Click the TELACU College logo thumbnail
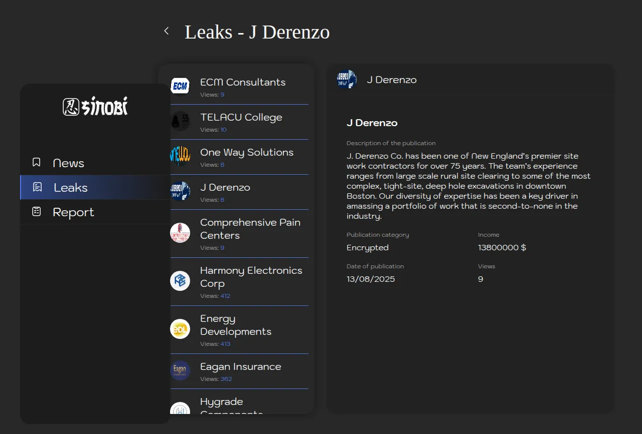This screenshot has height=434, width=642. pos(180,121)
